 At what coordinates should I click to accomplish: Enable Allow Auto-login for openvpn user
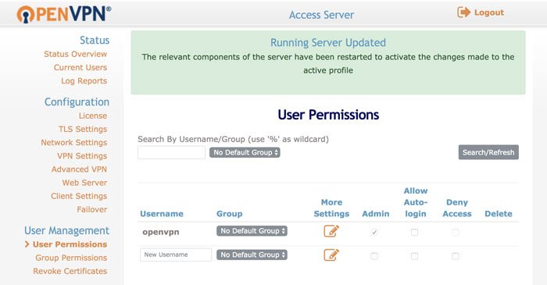point(414,232)
